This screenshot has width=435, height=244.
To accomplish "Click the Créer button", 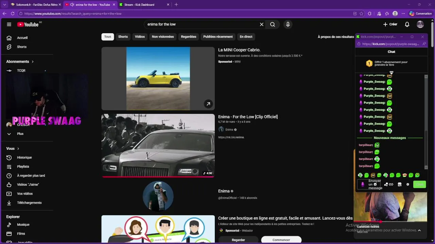I will point(390,24).
